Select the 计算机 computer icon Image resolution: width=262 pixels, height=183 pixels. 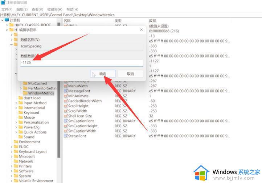click(7, 20)
